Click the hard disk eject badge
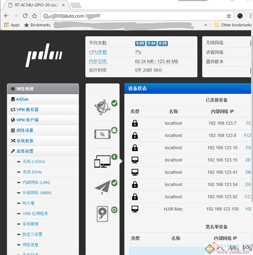The height and width of the screenshot is (255, 253). tap(114, 210)
